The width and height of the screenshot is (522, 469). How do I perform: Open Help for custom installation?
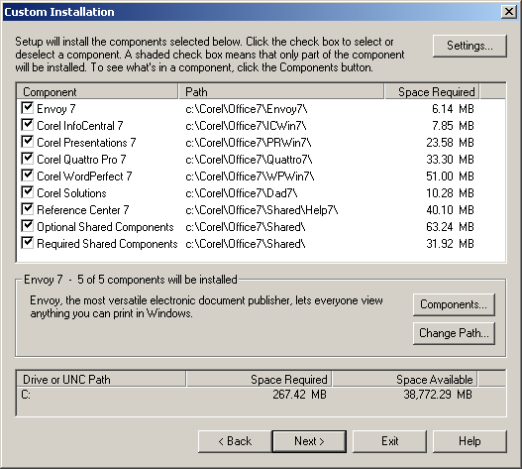tap(470, 441)
